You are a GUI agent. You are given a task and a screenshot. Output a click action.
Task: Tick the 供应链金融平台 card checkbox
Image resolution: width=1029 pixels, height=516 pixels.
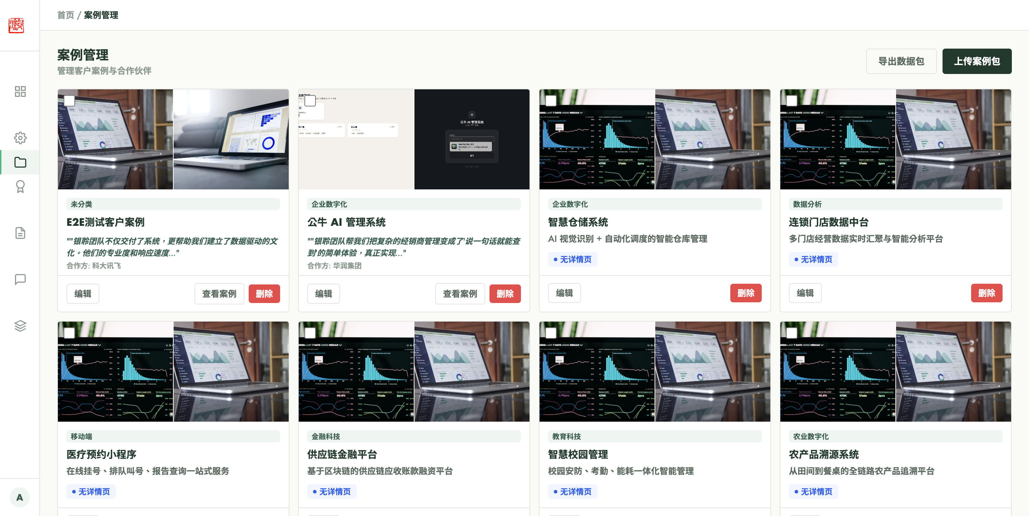click(310, 333)
